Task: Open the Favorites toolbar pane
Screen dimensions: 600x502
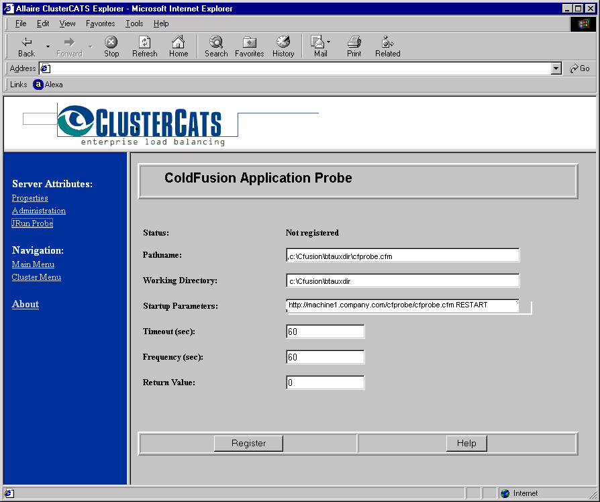Action: tap(250, 47)
